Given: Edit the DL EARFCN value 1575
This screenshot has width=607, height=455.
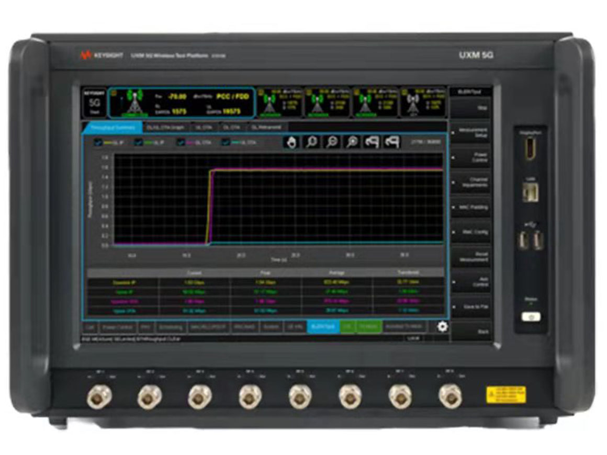Looking at the screenshot, I should click(x=179, y=112).
